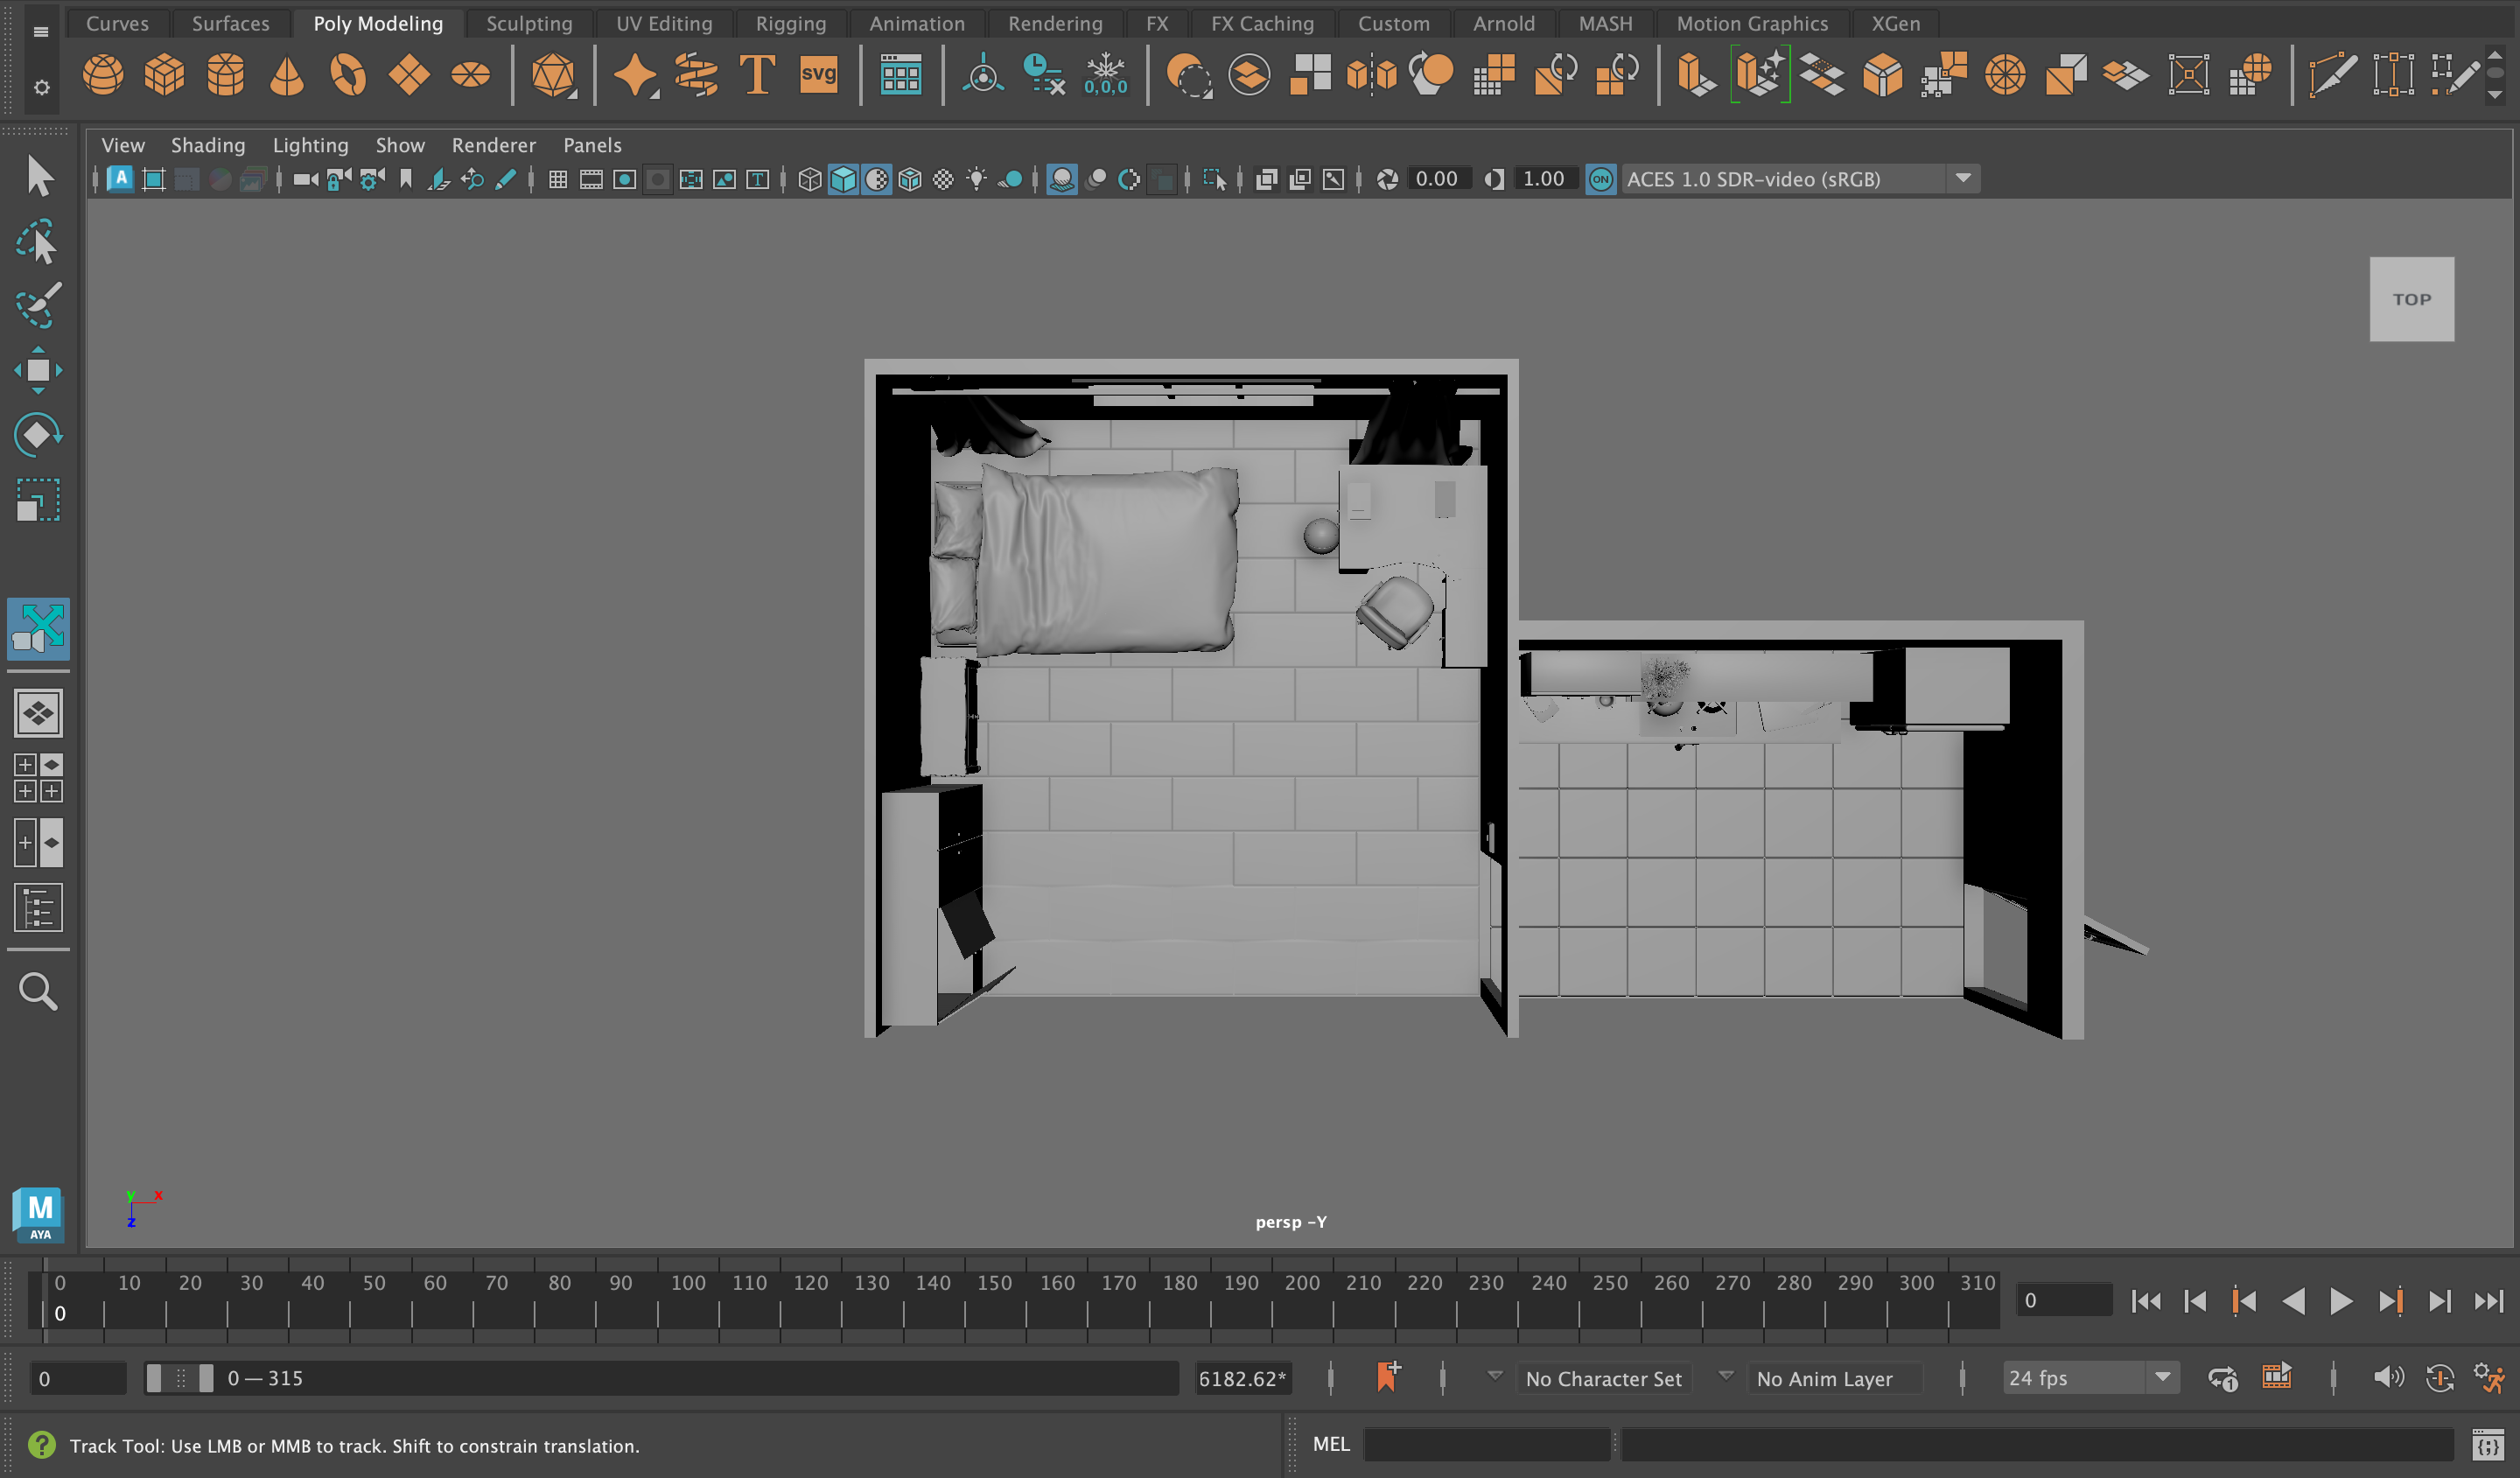Go to start of playback range
The width and height of the screenshot is (2520, 1478).
point(2146,1301)
